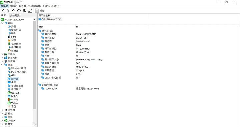The image size is (240, 127).
Task: Select IPMI in the tree
Action: coord(12,37)
